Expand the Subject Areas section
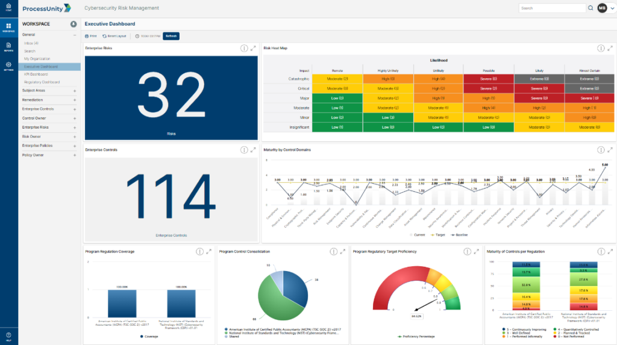 point(75,90)
